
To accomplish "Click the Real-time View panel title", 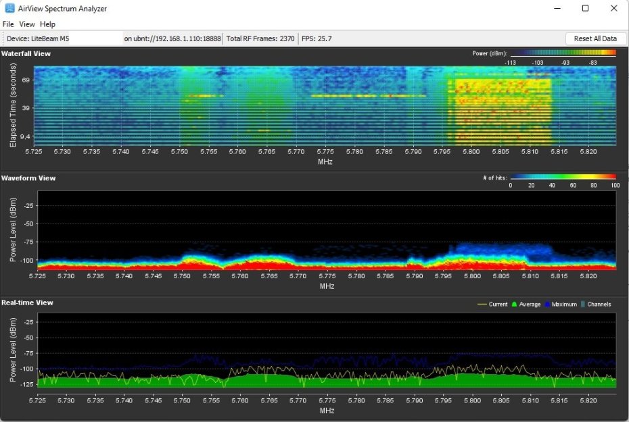I will click(x=27, y=303).
